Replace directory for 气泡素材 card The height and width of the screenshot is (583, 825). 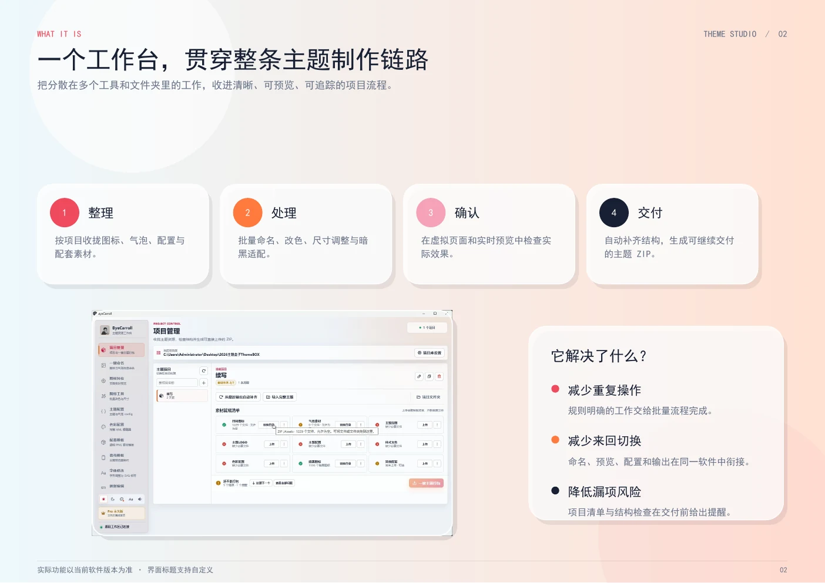346,425
